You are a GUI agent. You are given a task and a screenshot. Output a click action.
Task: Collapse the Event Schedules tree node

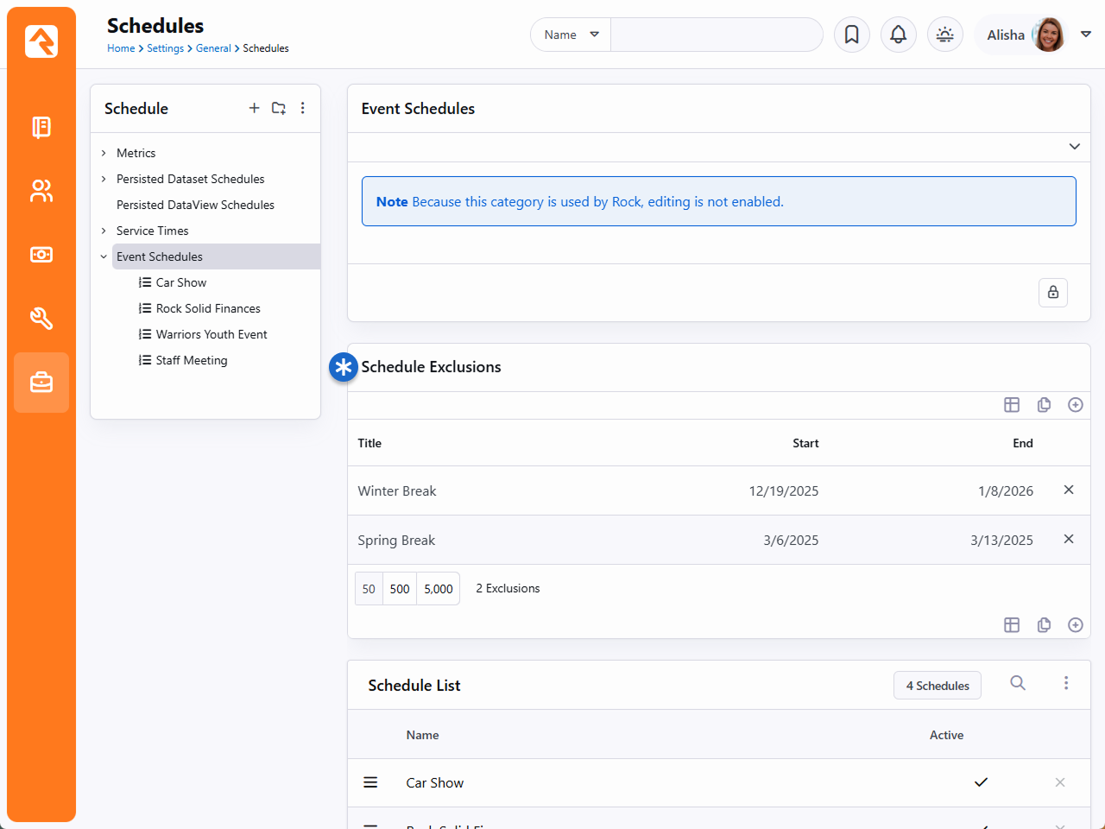click(104, 256)
